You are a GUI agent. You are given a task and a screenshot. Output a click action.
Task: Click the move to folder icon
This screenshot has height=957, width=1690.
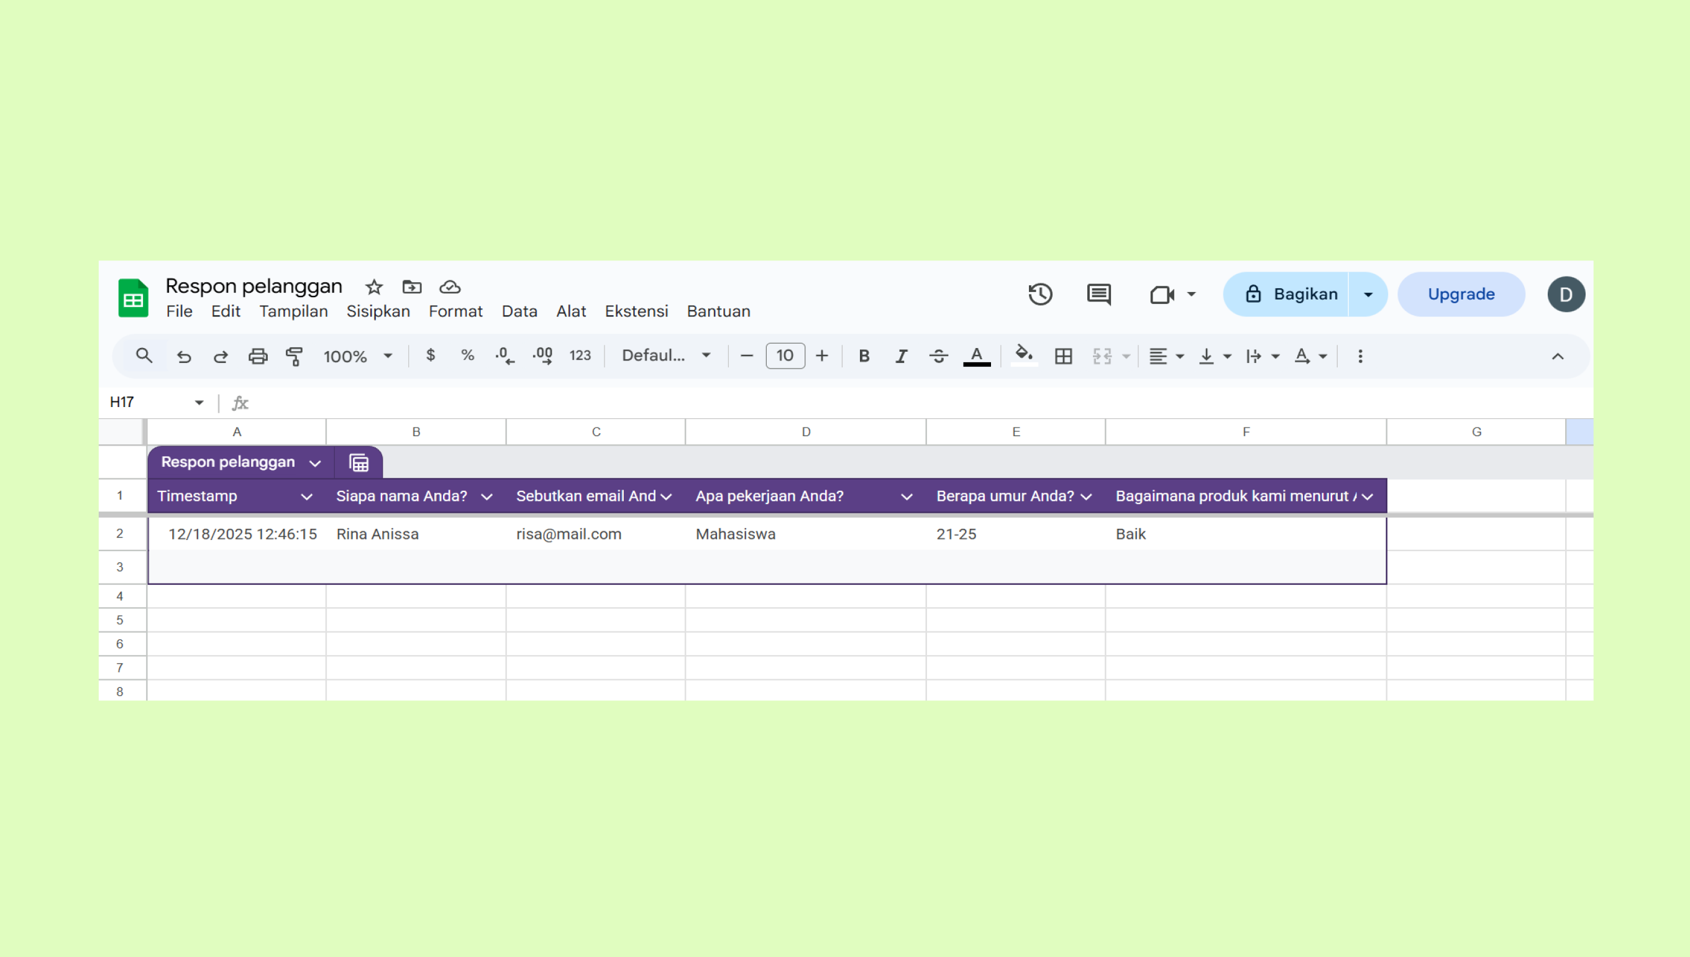click(x=412, y=286)
